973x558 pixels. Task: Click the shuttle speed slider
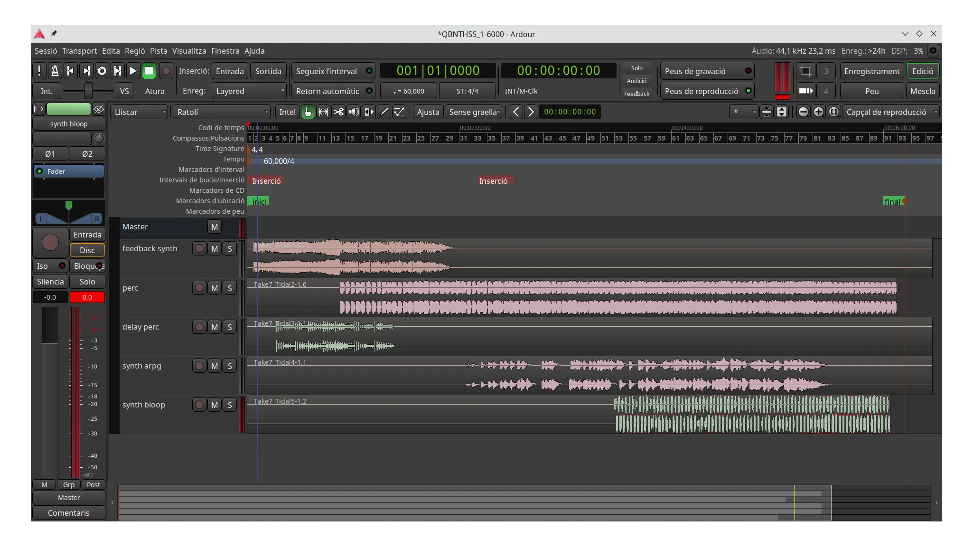coord(88,91)
